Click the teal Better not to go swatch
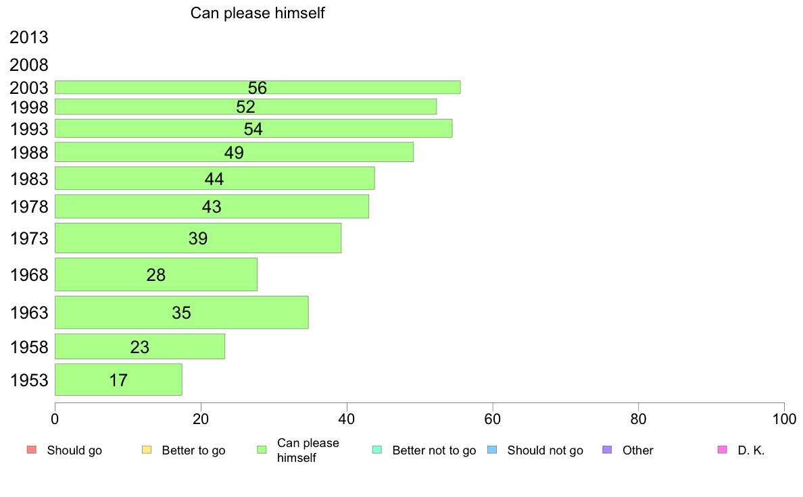This screenshot has width=803, height=497. click(x=377, y=450)
